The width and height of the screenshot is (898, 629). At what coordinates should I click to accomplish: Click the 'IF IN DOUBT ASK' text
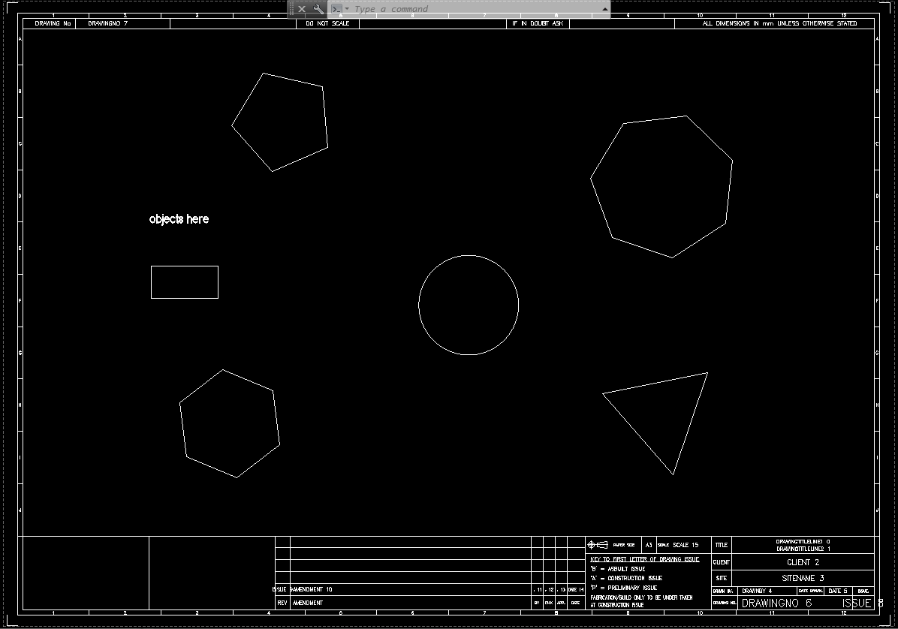pyautogui.click(x=538, y=23)
